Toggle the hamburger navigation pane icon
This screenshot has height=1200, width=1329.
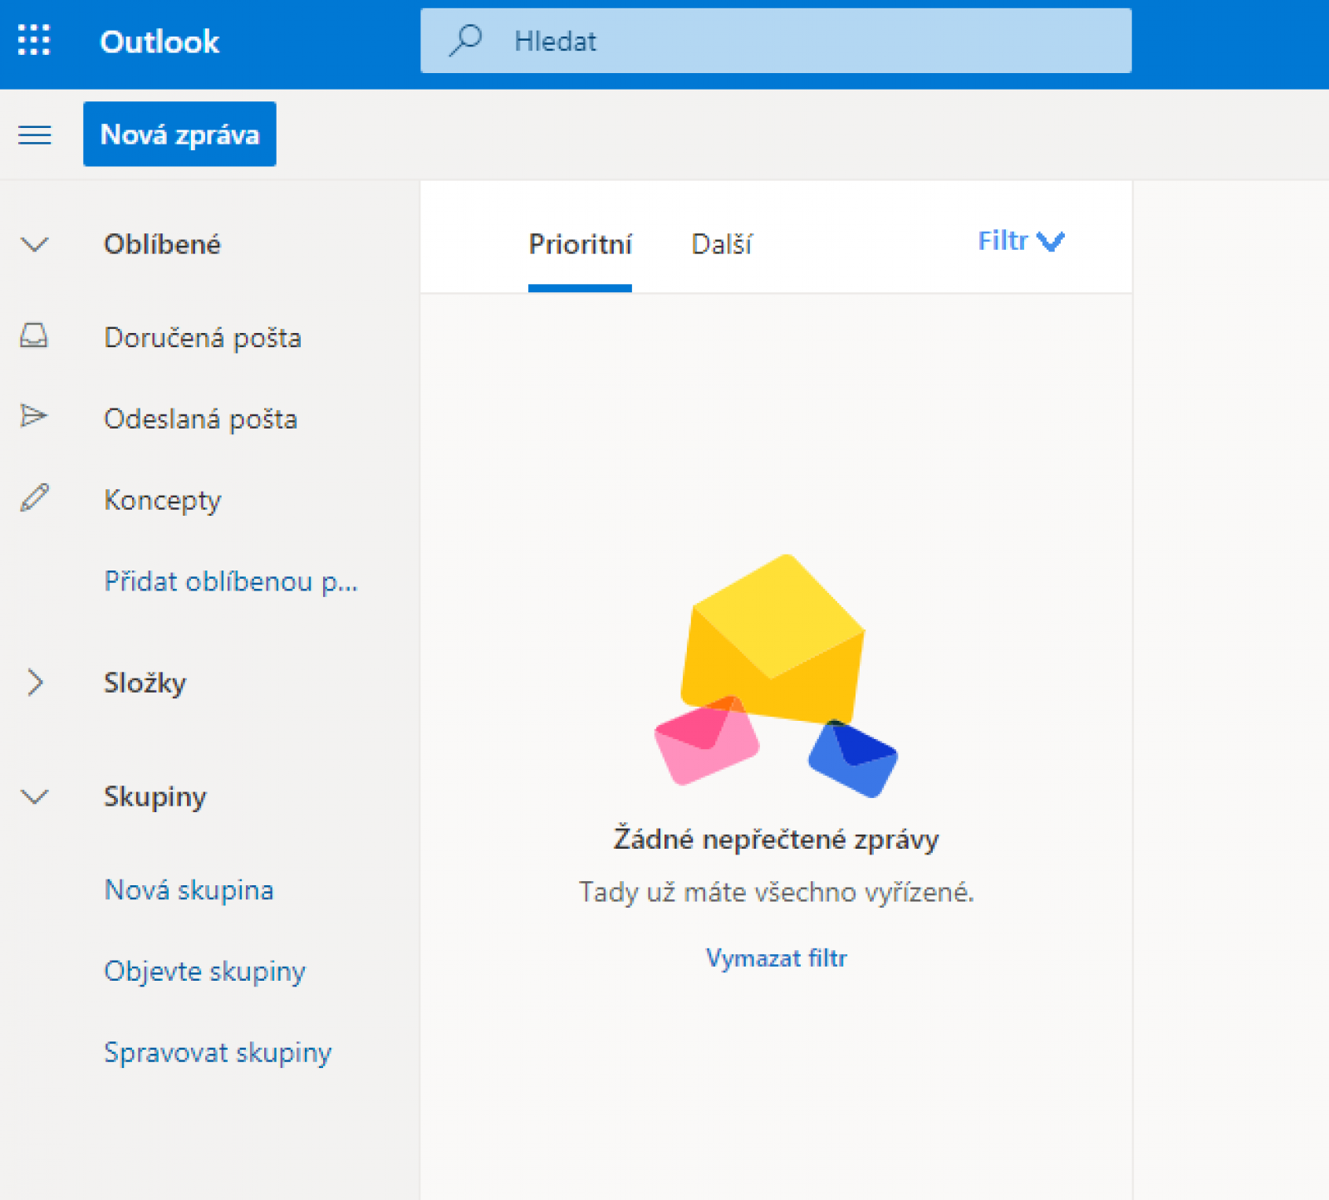tap(34, 135)
